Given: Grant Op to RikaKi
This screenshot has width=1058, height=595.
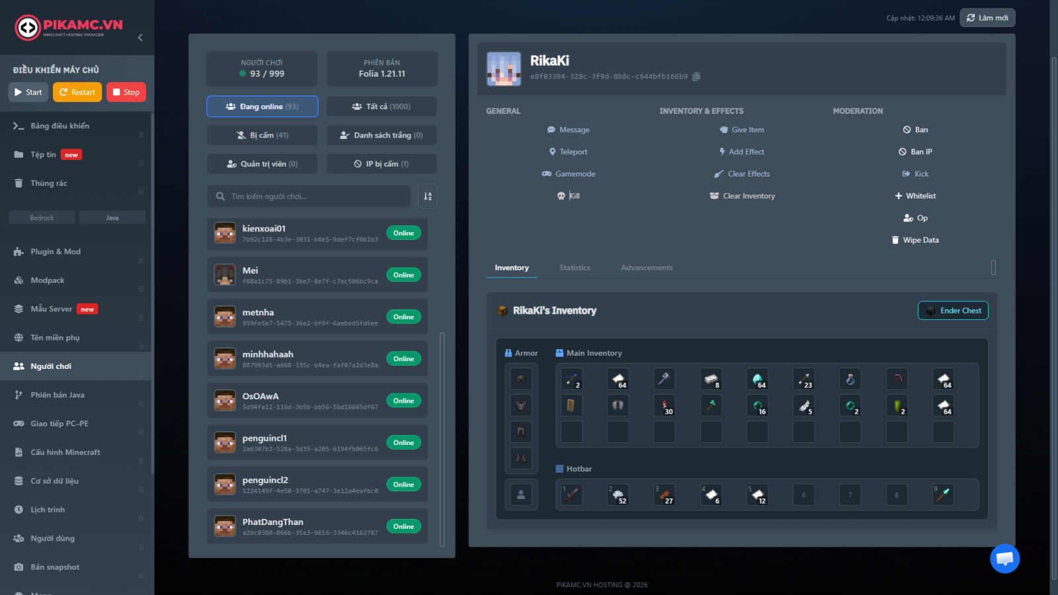Looking at the screenshot, I should click(x=915, y=218).
